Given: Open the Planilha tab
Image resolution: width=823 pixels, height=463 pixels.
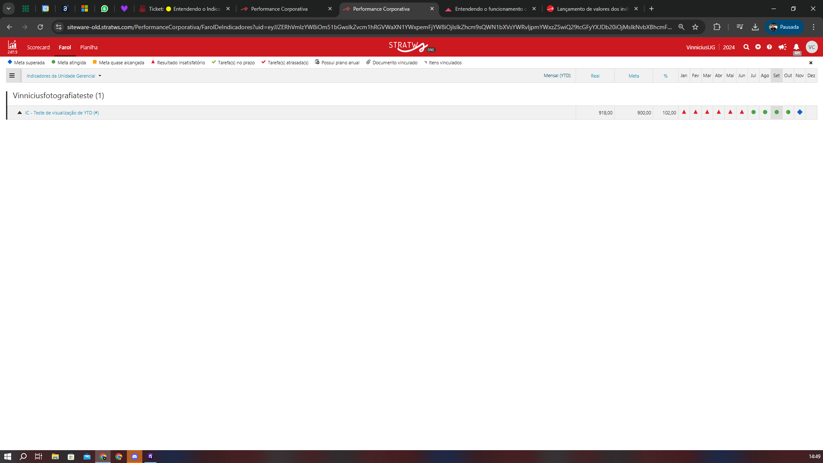Looking at the screenshot, I should click(x=89, y=47).
